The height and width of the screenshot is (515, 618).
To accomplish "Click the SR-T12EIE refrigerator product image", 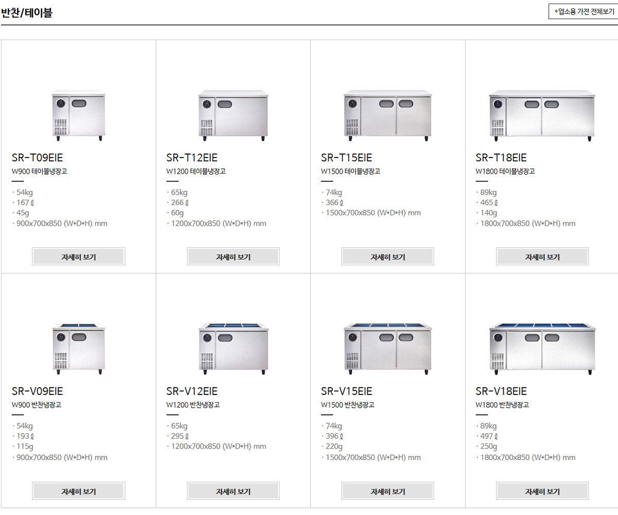I will pos(233,117).
